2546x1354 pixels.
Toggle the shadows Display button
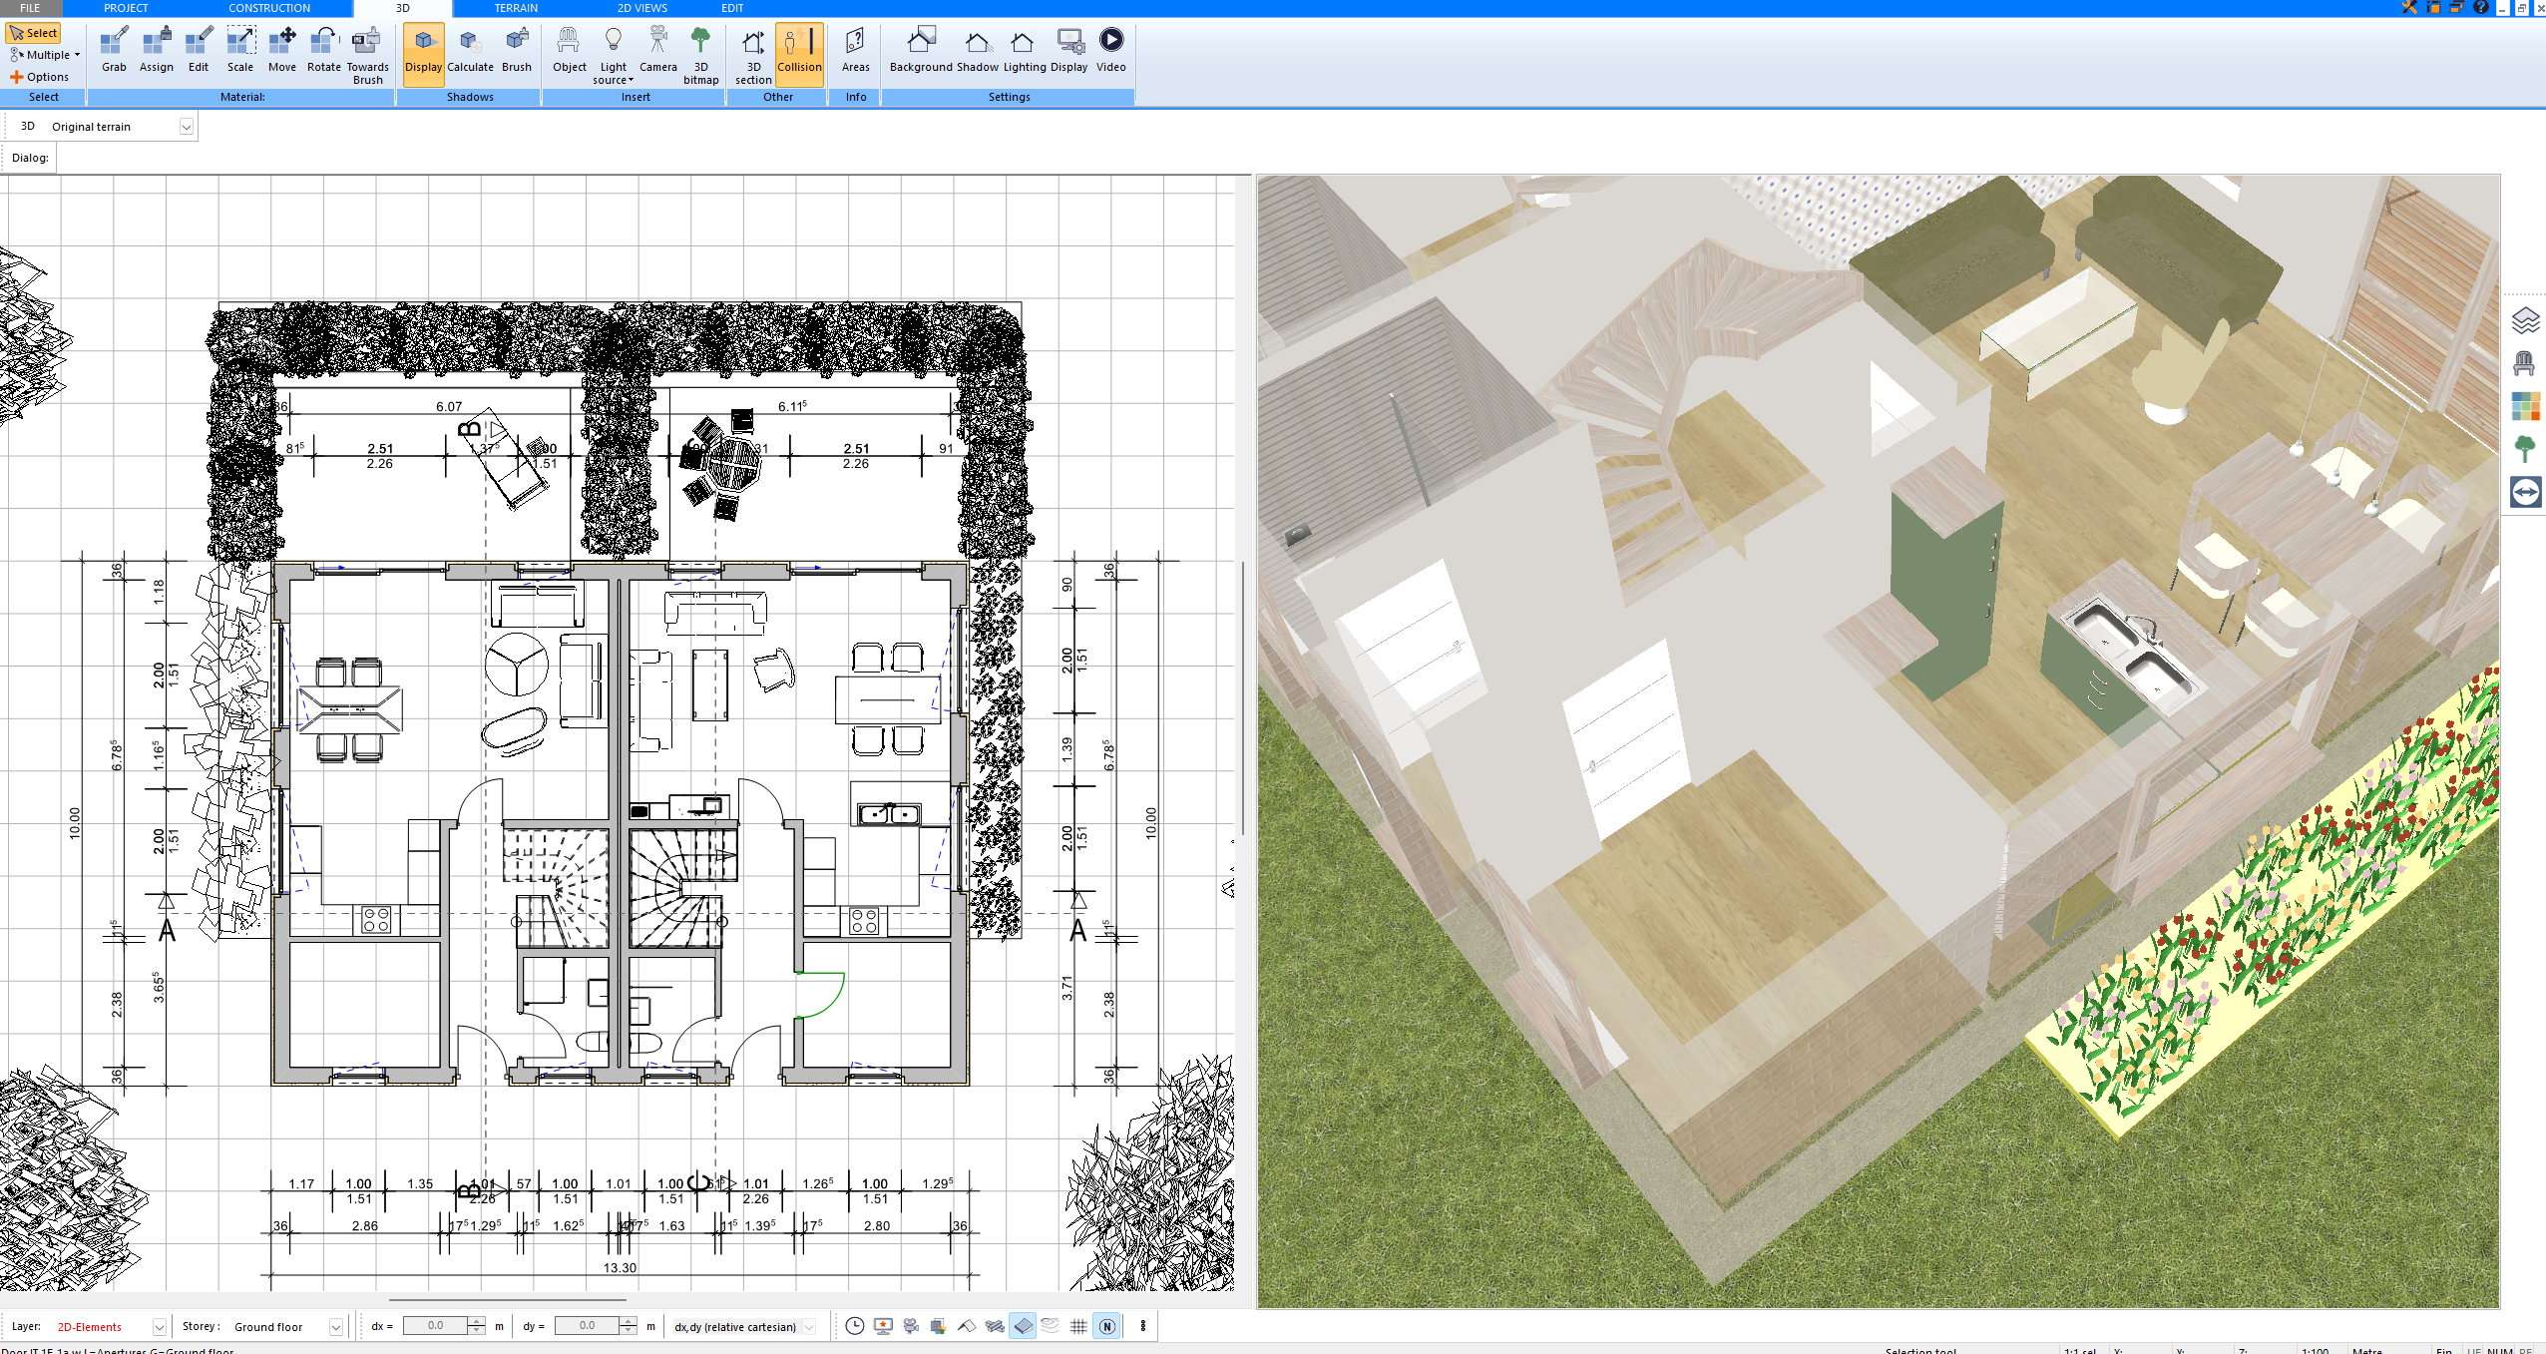point(423,54)
